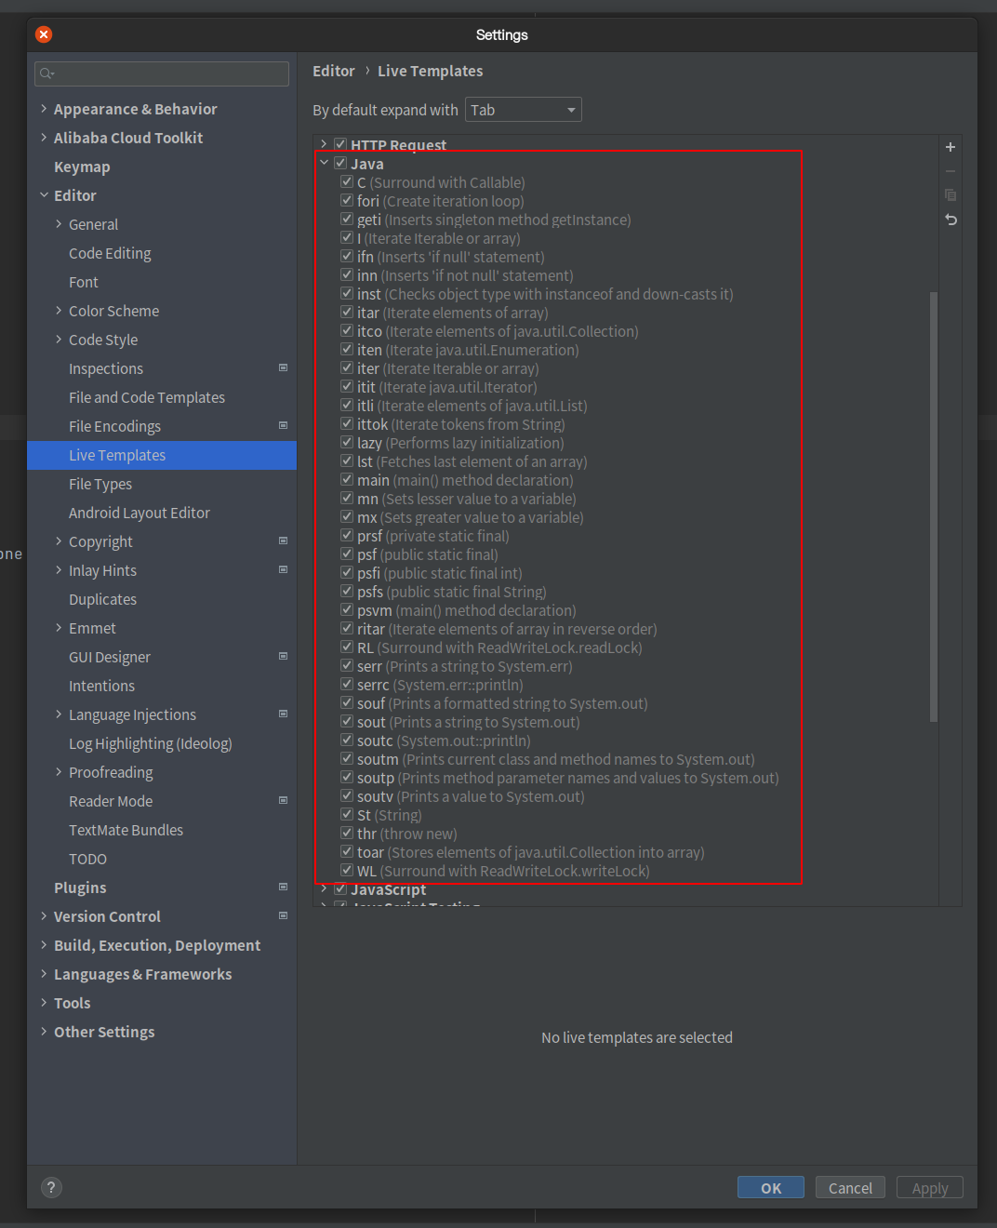
Task: Click the Add template plus icon
Action: pos(950,147)
